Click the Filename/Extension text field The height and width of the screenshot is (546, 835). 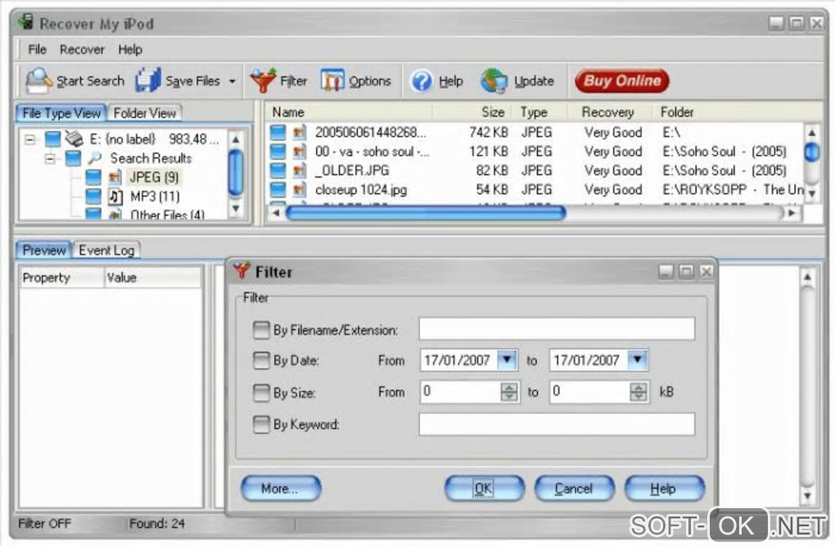click(x=557, y=329)
